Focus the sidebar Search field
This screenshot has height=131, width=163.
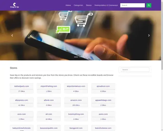135,70
